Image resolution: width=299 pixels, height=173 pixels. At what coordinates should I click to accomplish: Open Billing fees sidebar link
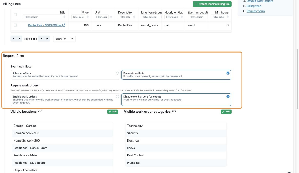point(254,6)
